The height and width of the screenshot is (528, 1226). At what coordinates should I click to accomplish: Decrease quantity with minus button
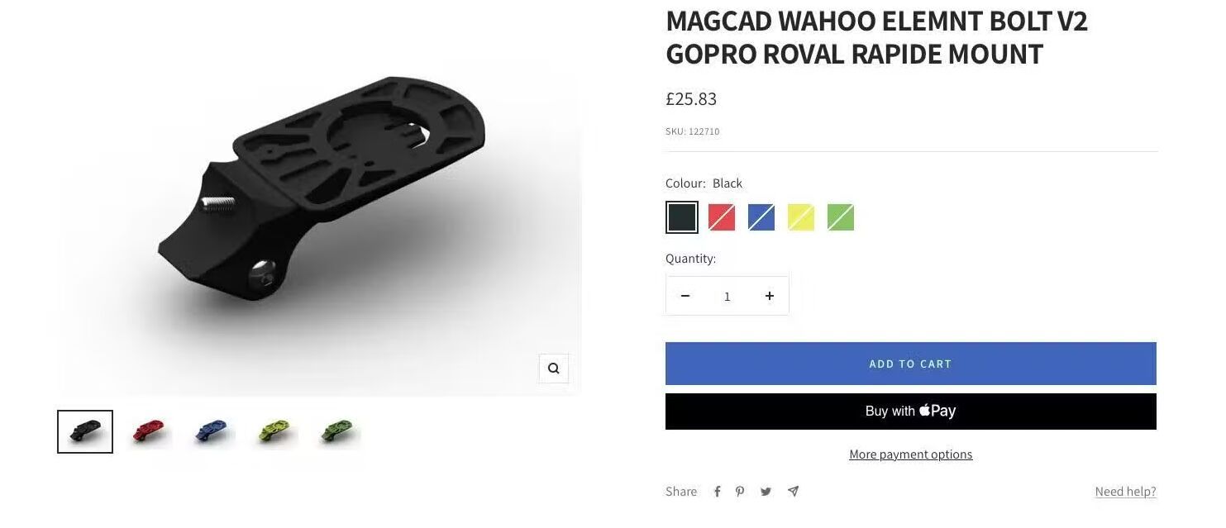[685, 296]
